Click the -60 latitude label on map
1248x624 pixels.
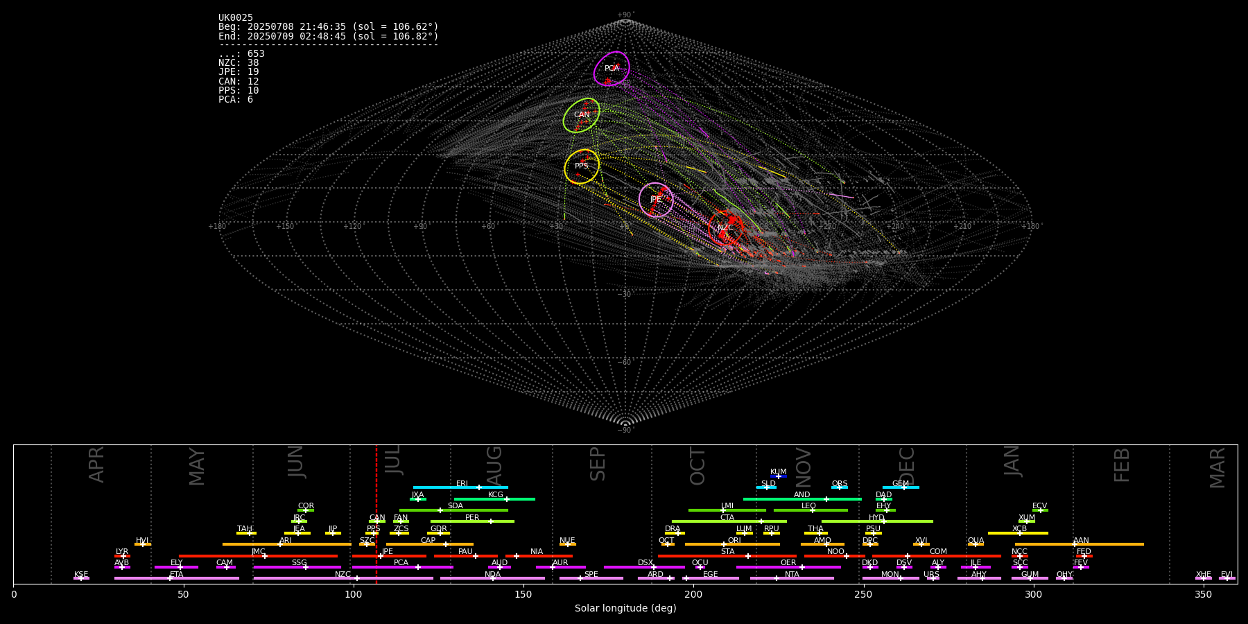click(625, 363)
